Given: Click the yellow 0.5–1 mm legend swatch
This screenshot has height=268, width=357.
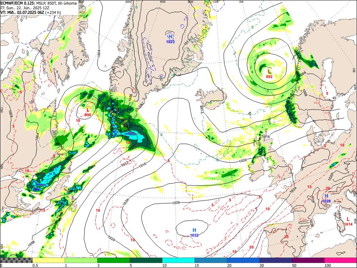Looking at the screenshot, I should coord(49,260).
